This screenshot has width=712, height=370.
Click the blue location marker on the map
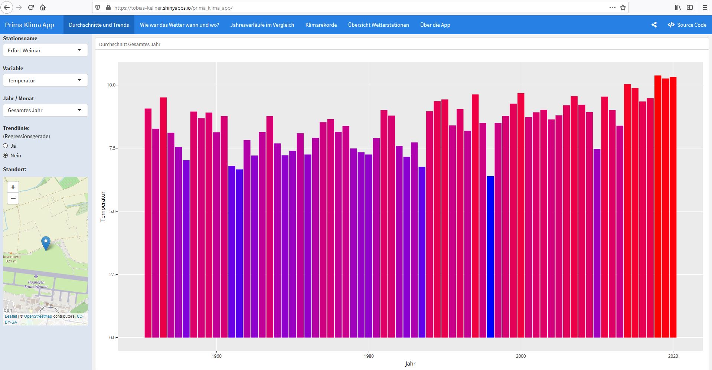46,243
